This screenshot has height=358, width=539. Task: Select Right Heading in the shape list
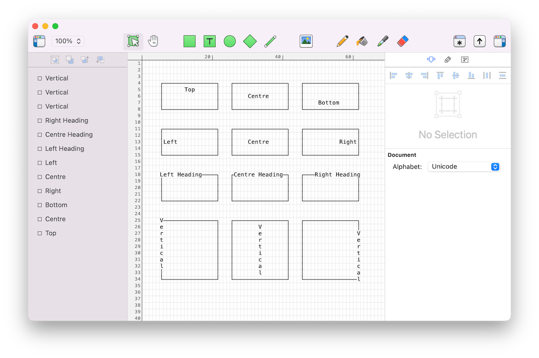(66, 121)
